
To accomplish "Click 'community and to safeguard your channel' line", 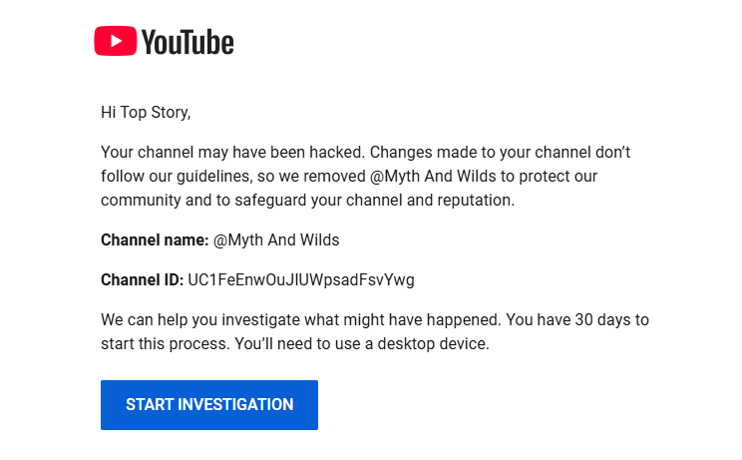I will (307, 201).
